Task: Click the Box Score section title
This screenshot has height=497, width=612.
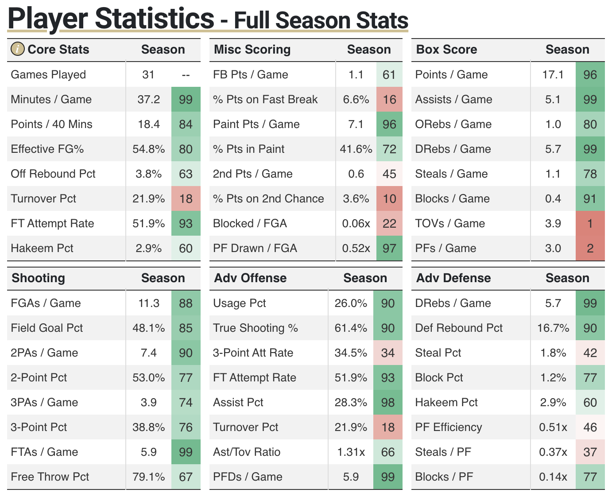Action: coord(446,49)
